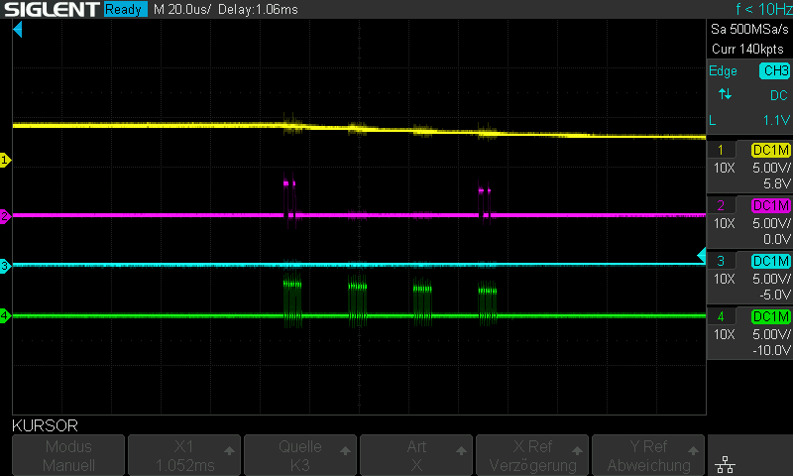Open the X Ref Verzögerung menu
The image size is (793, 476).
point(532,455)
